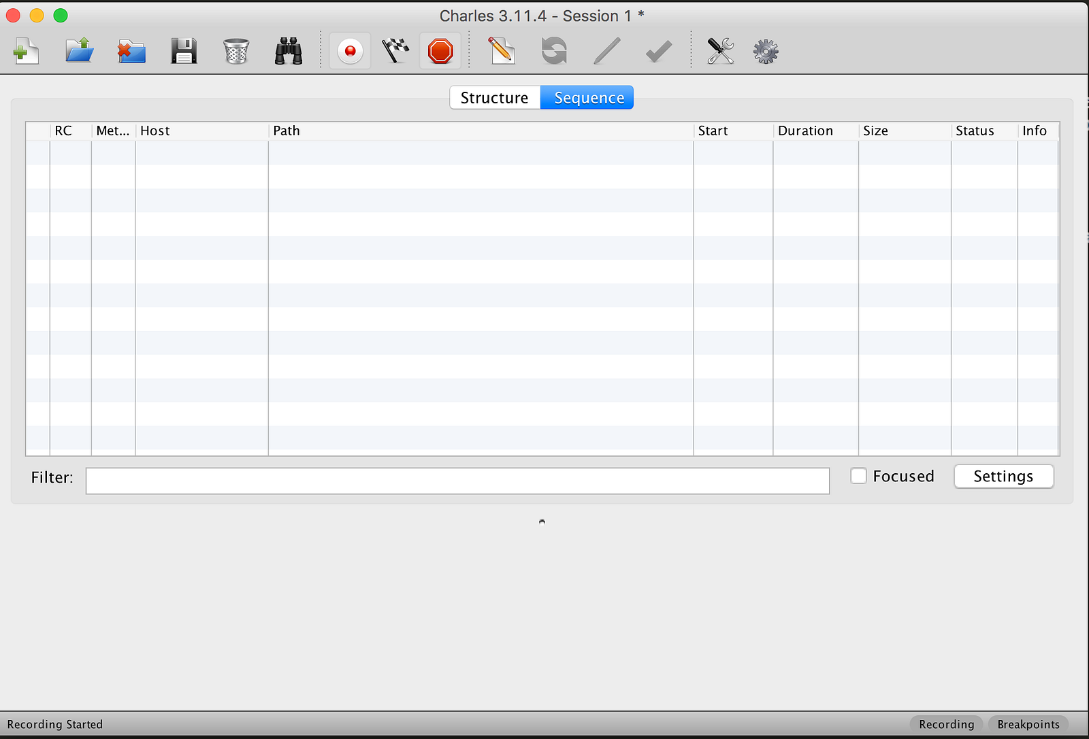Sort by the RC column header
This screenshot has width=1089, height=739.
click(x=70, y=131)
